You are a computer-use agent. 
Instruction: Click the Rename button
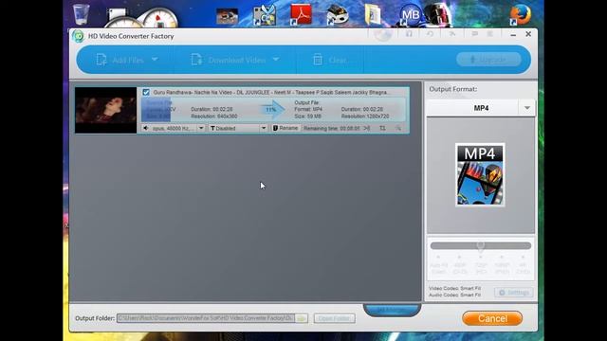coord(285,128)
